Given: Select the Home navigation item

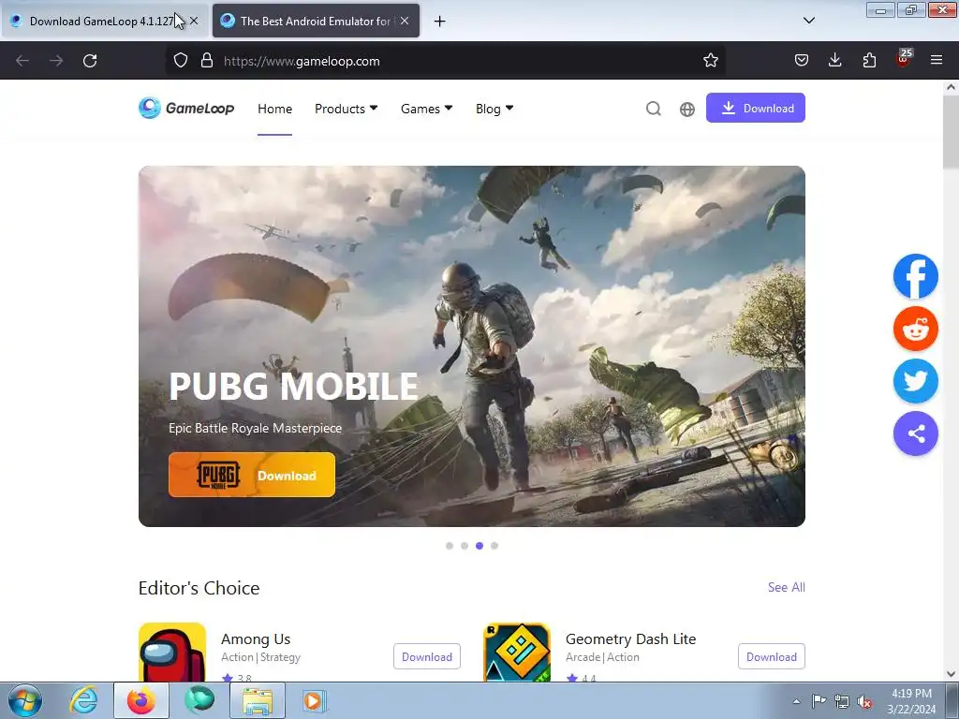Looking at the screenshot, I should pos(274,109).
